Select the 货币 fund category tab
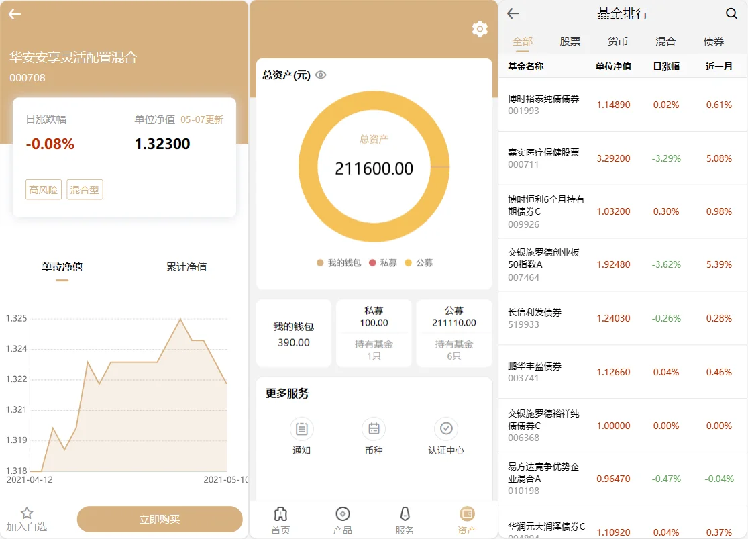 click(x=618, y=42)
